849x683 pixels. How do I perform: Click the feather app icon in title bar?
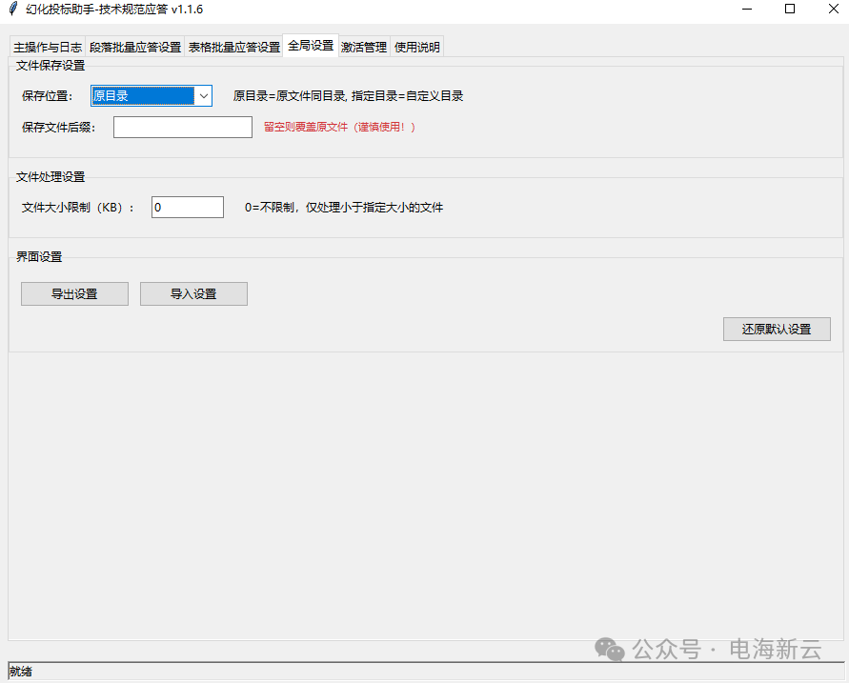point(12,10)
